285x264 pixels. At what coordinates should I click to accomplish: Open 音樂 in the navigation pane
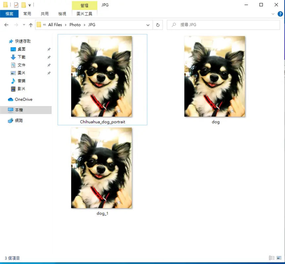[22, 81]
